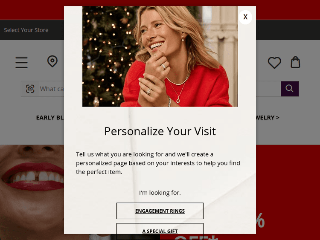Click the popup holiday model photo

pos(160,56)
